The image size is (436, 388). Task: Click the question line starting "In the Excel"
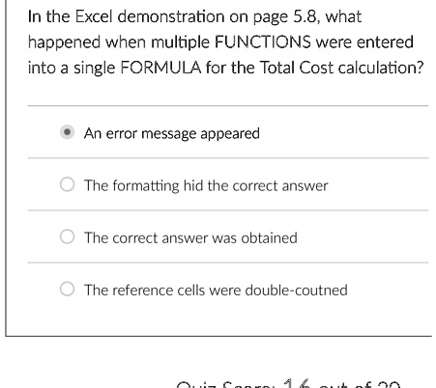pyautogui.click(x=194, y=16)
